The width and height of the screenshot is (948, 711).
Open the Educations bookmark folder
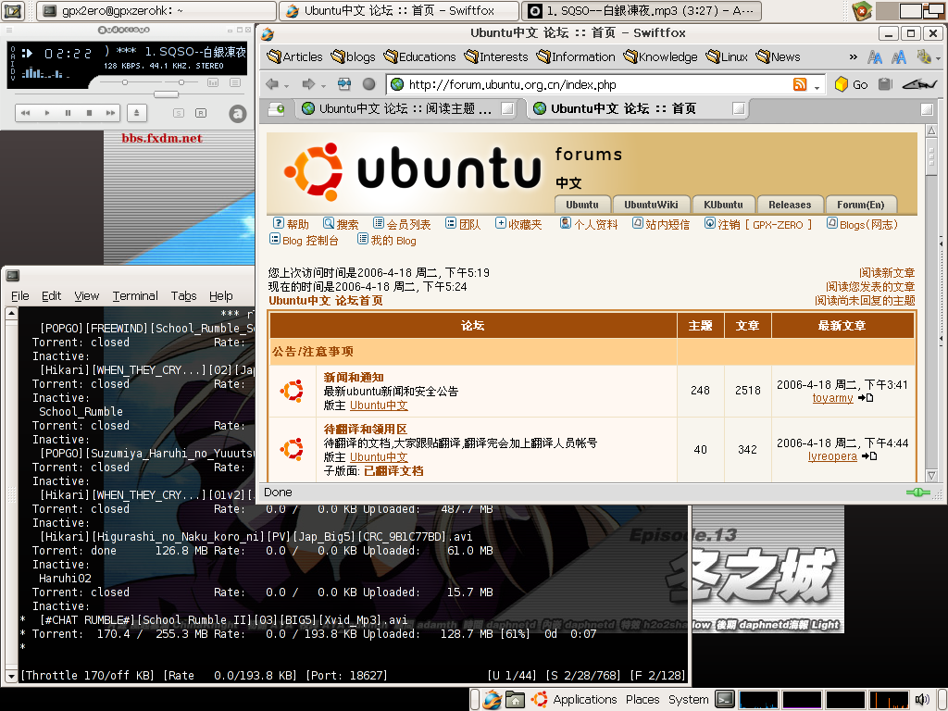[419, 56]
